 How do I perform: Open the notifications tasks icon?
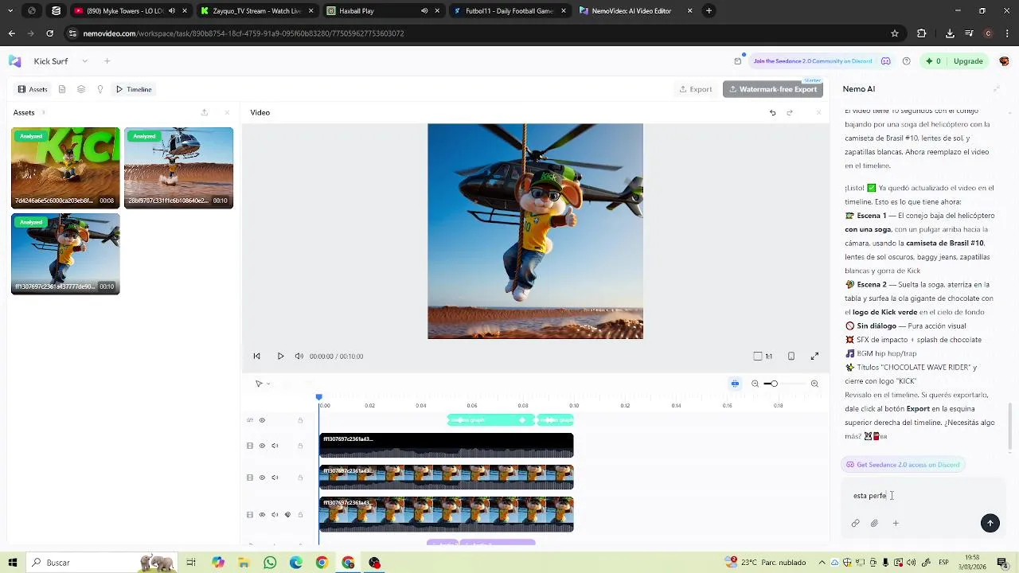(738, 61)
